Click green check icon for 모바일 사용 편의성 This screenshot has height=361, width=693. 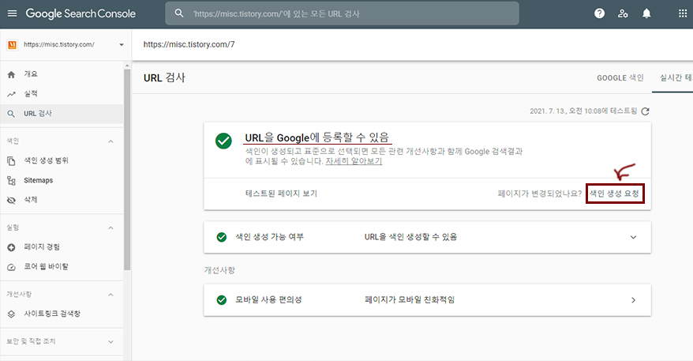pyautogui.click(x=222, y=300)
